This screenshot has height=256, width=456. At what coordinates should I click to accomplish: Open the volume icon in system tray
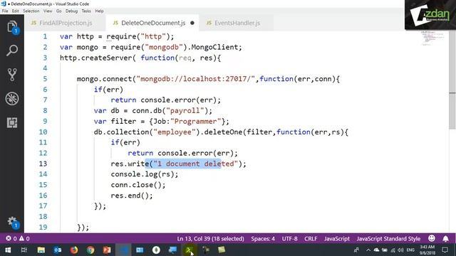(x=400, y=250)
